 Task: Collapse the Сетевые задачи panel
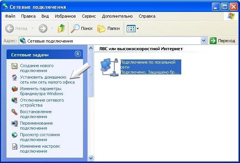pos(78,54)
